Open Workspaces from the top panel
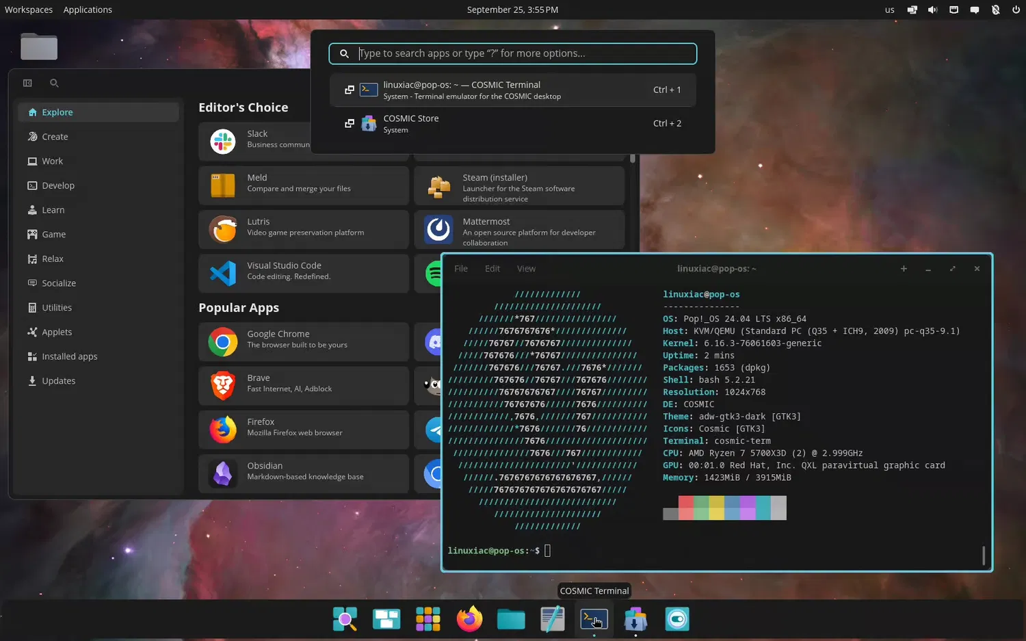 coord(29,10)
